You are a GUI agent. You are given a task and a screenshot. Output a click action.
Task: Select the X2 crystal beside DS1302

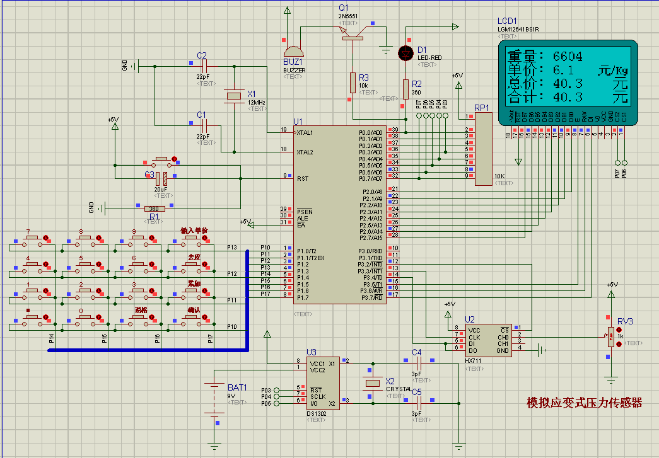[372, 383]
